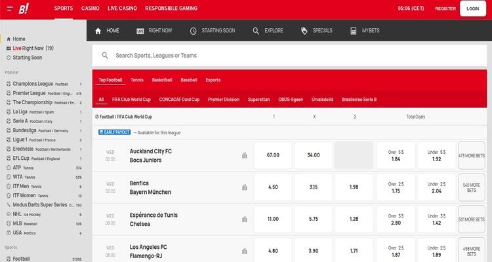This screenshot has width=492, height=262.
Task: Bet on Auckland City FC at 67.00
Action: [x=273, y=155]
